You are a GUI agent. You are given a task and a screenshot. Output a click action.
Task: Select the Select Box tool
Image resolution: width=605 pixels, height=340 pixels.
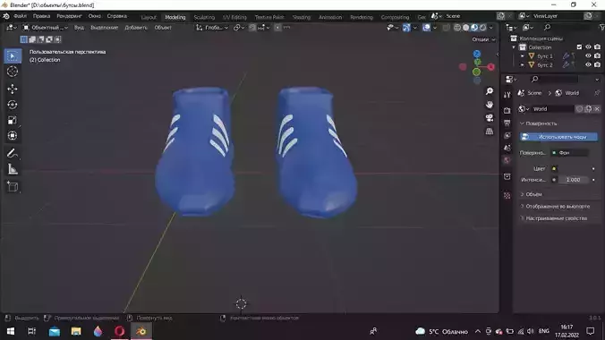[x=13, y=56]
